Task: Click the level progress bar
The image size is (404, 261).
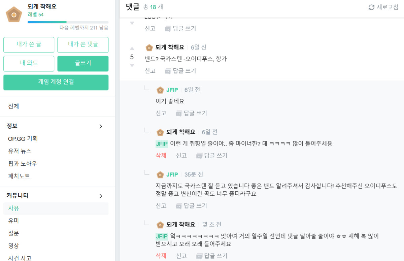Action: point(68,22)
